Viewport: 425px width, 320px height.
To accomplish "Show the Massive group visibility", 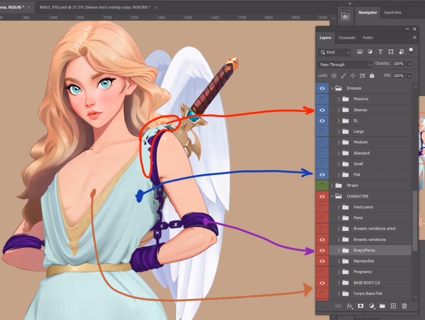I will point(322,99).
